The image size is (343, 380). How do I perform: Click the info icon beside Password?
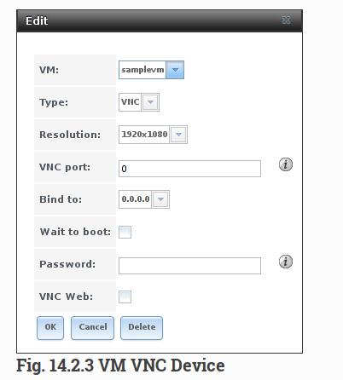pos(286,262)
